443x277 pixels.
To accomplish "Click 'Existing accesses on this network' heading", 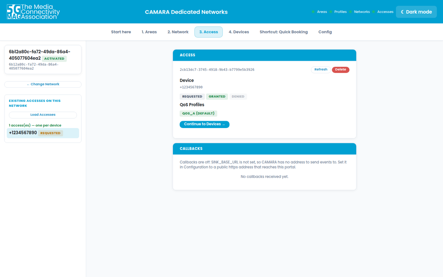I will click(35, 103).
